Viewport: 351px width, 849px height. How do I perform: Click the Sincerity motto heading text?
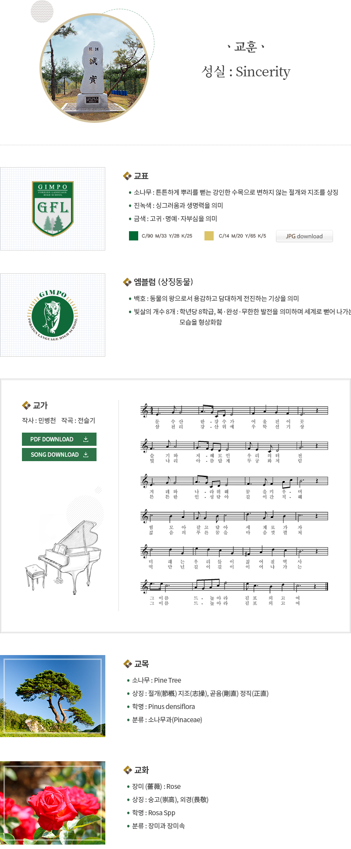246,72
